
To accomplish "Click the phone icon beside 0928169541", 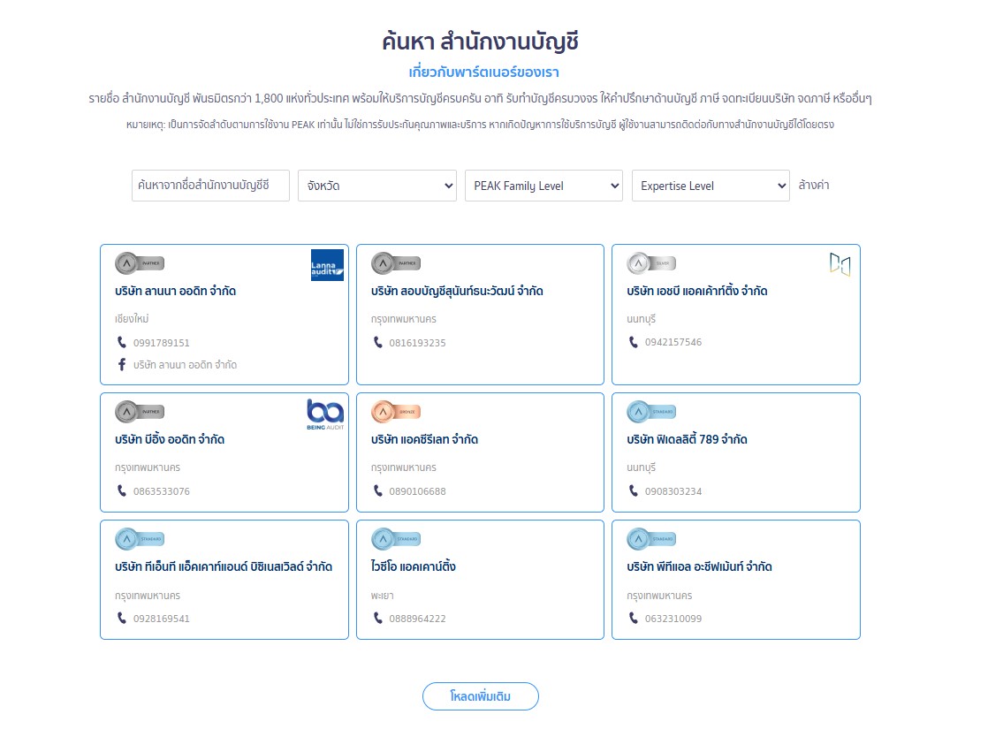I will [x=122, y=618].
